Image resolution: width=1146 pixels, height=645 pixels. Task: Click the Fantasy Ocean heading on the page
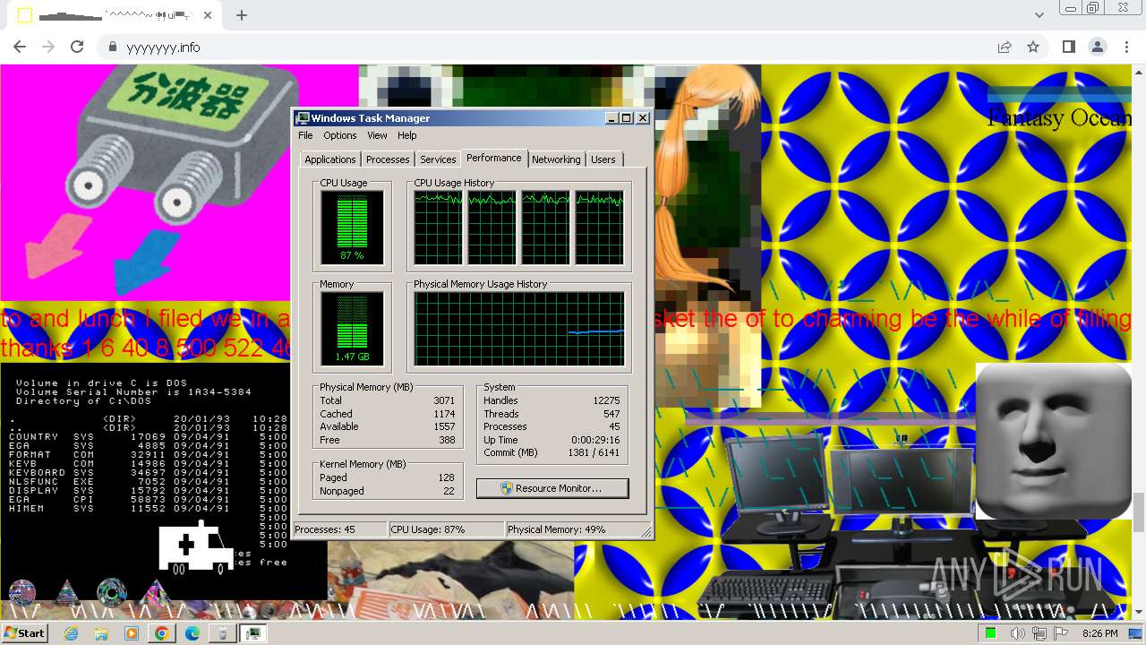(x=1058, y=117)
